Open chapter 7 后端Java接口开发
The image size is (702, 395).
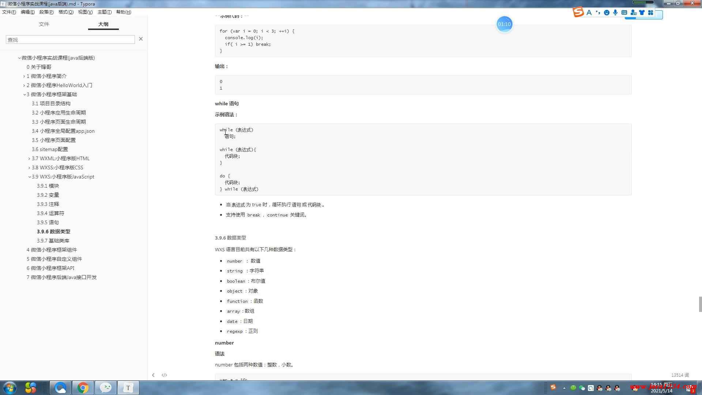[x=61, y=277]
